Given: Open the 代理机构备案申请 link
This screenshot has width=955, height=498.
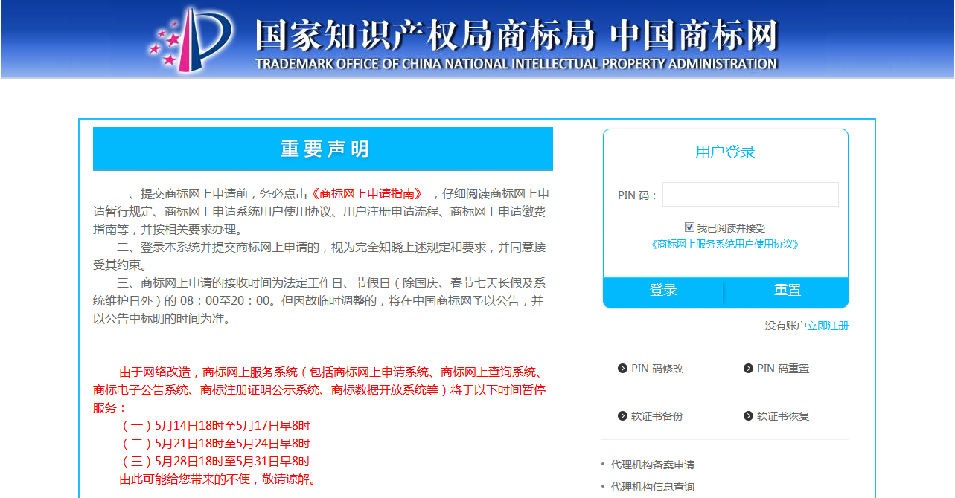Looking at the screenshot, I should pyautogui.click(x=653, y=465).
